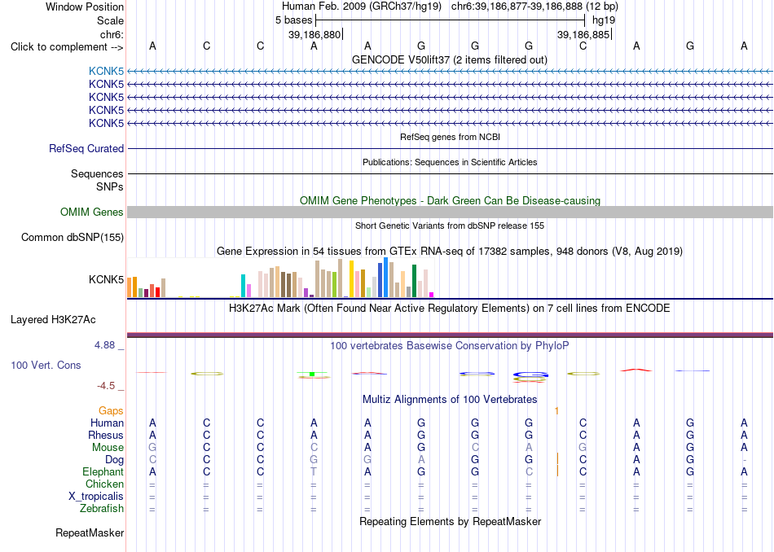Click the dash gap in Dog row
The image size is (774, 552).
744,460
